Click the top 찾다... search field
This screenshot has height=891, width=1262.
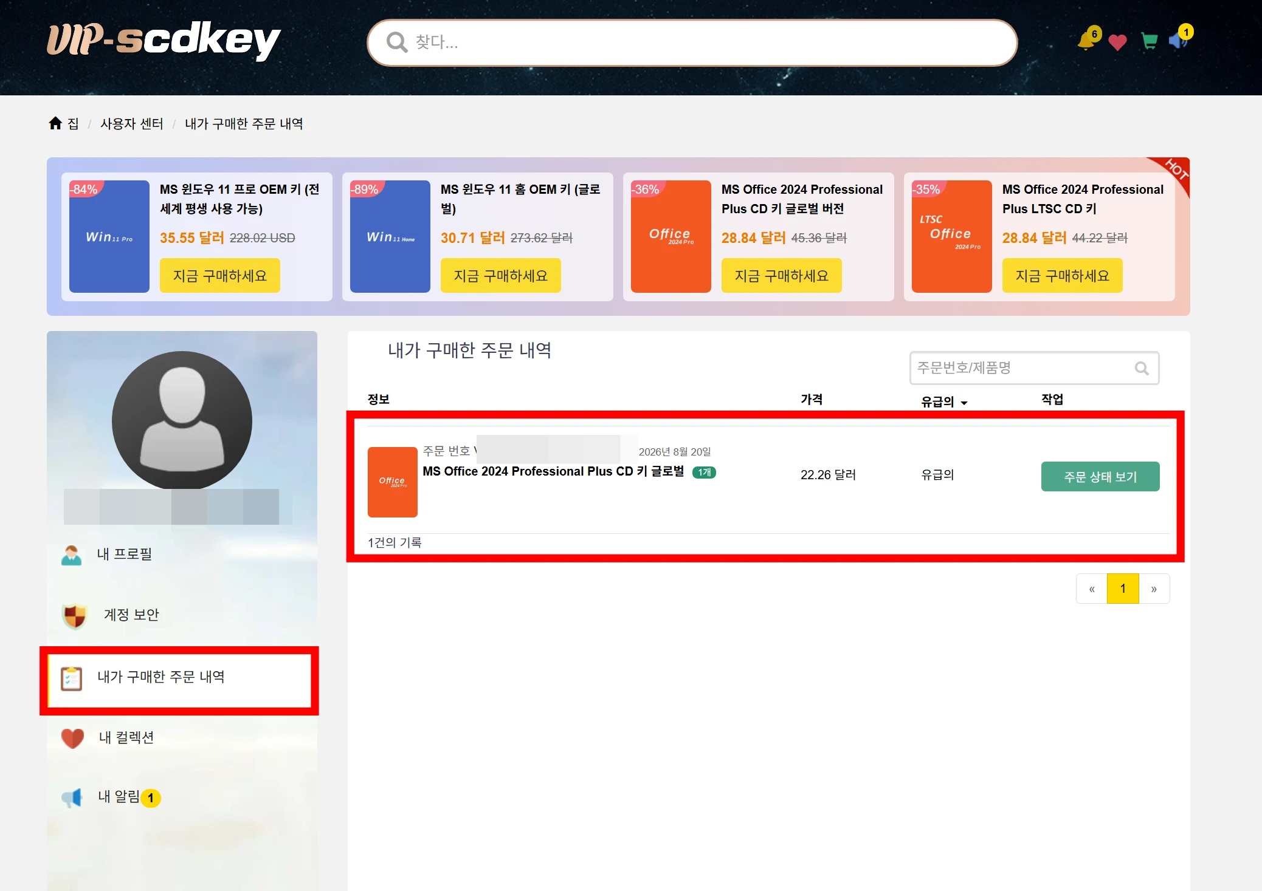tap(692, 43)
